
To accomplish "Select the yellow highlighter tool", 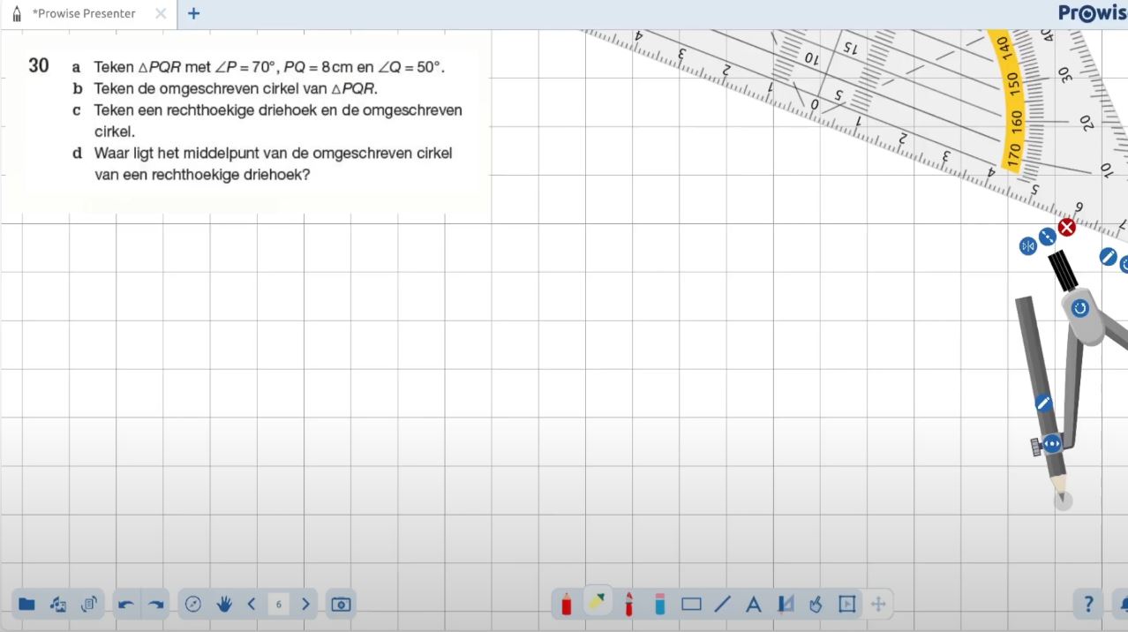I will (598, 603).
